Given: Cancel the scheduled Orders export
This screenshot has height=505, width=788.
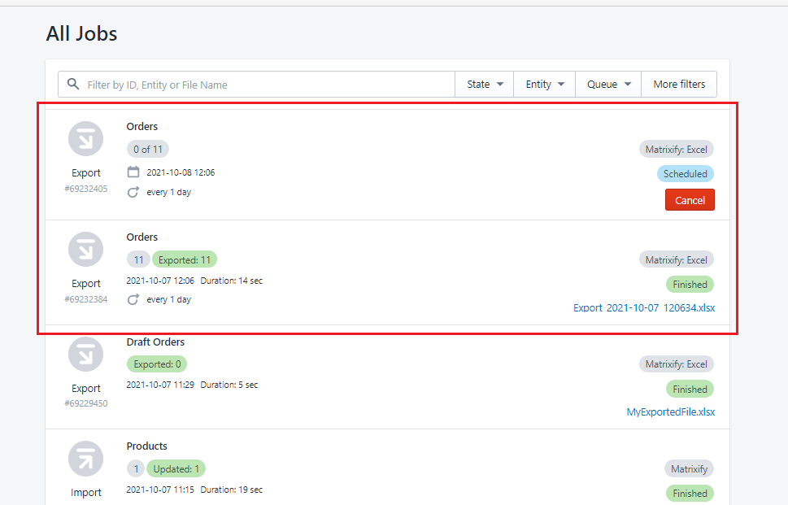Looking at the screenshot, I should pyautogui.click(x=690, y=200).
